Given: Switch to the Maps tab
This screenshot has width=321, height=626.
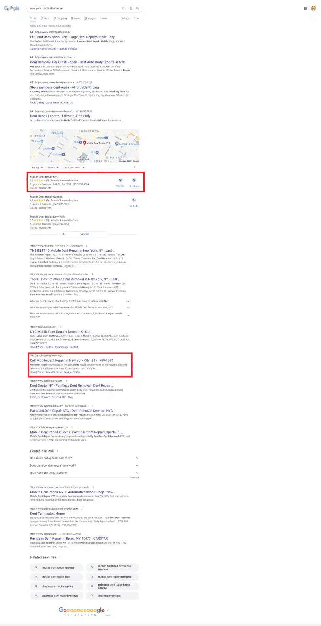Looking at the screenshot, I should point(45,18).
